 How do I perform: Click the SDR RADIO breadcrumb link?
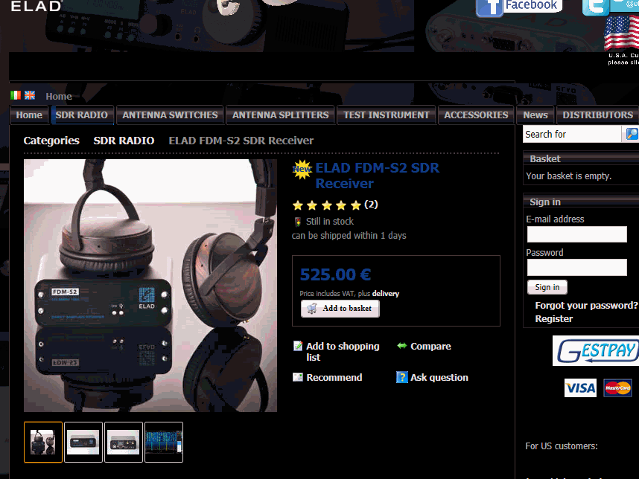(x=124, y=141)
